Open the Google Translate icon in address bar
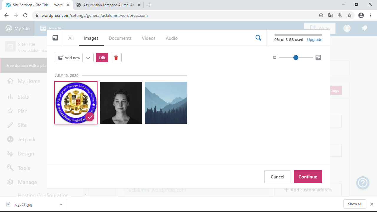This screenshot has width=377, height=212. [330, 15]
